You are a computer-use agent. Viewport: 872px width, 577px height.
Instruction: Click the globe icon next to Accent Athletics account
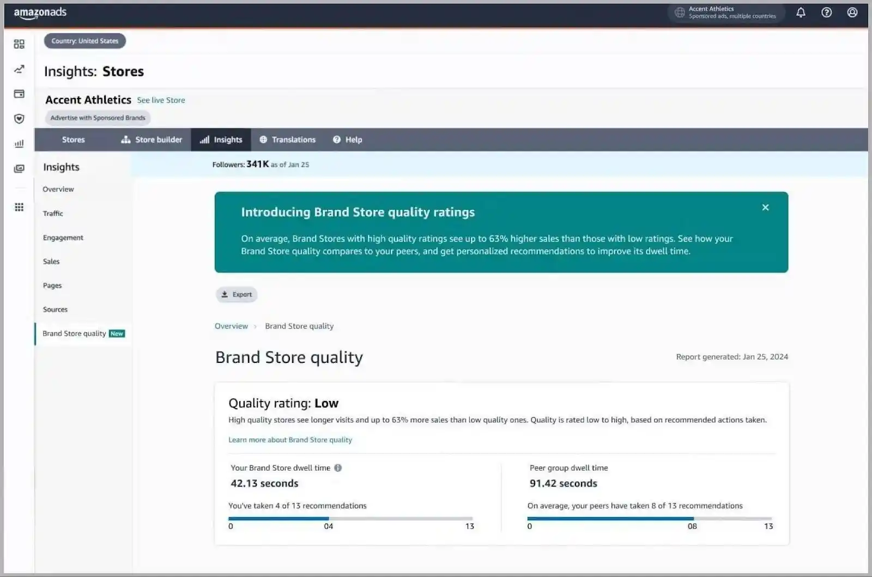[x=680, y=13]
